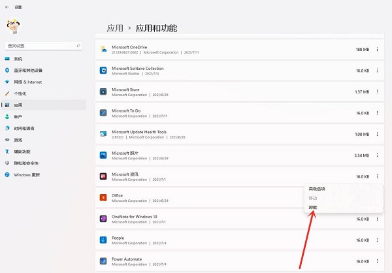392x273 pixels.
Task: Choose 卸载 in the context menu
Action: click(x=313, y=208)
